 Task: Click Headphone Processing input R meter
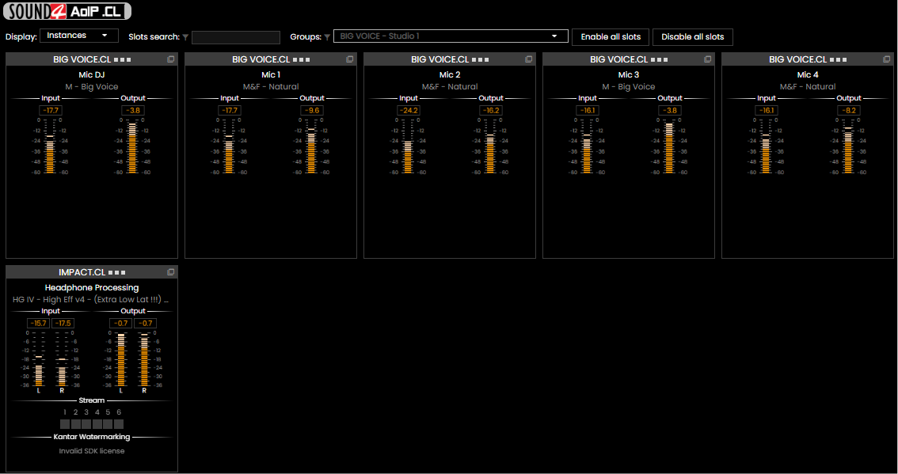click(62, 359)
